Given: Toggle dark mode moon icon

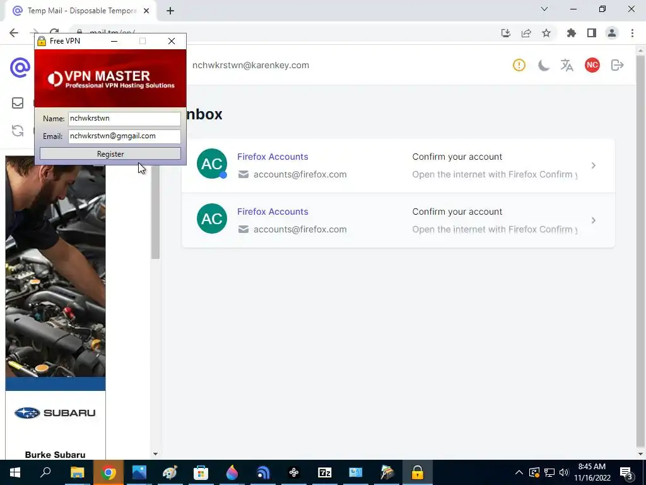Looking at the screenshot, I should (x=543, y=65).
